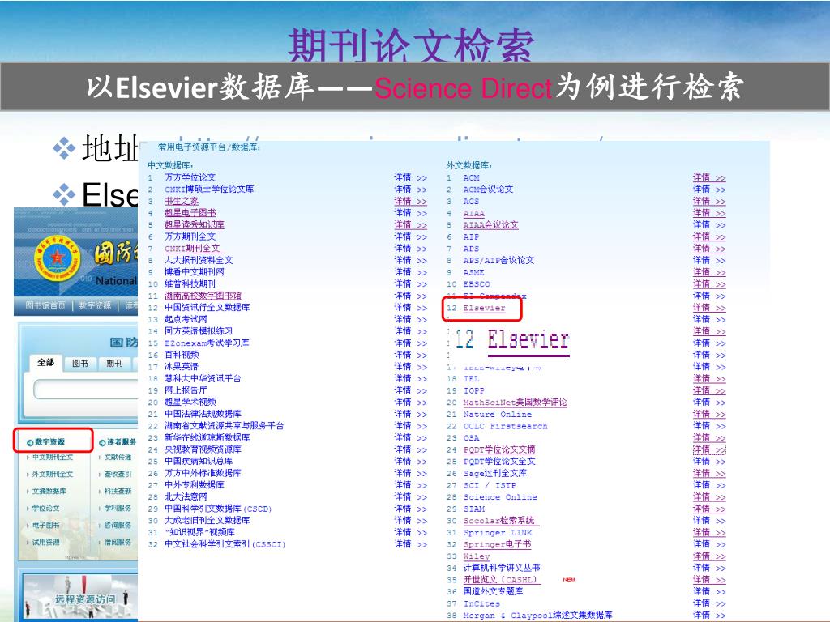Switch to the 图书 search tab
The height and width of the screenshot is (622, 830).
coord(80,364)
